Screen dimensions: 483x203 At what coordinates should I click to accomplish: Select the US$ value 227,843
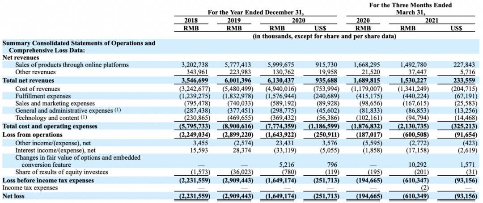pos(464,65)
